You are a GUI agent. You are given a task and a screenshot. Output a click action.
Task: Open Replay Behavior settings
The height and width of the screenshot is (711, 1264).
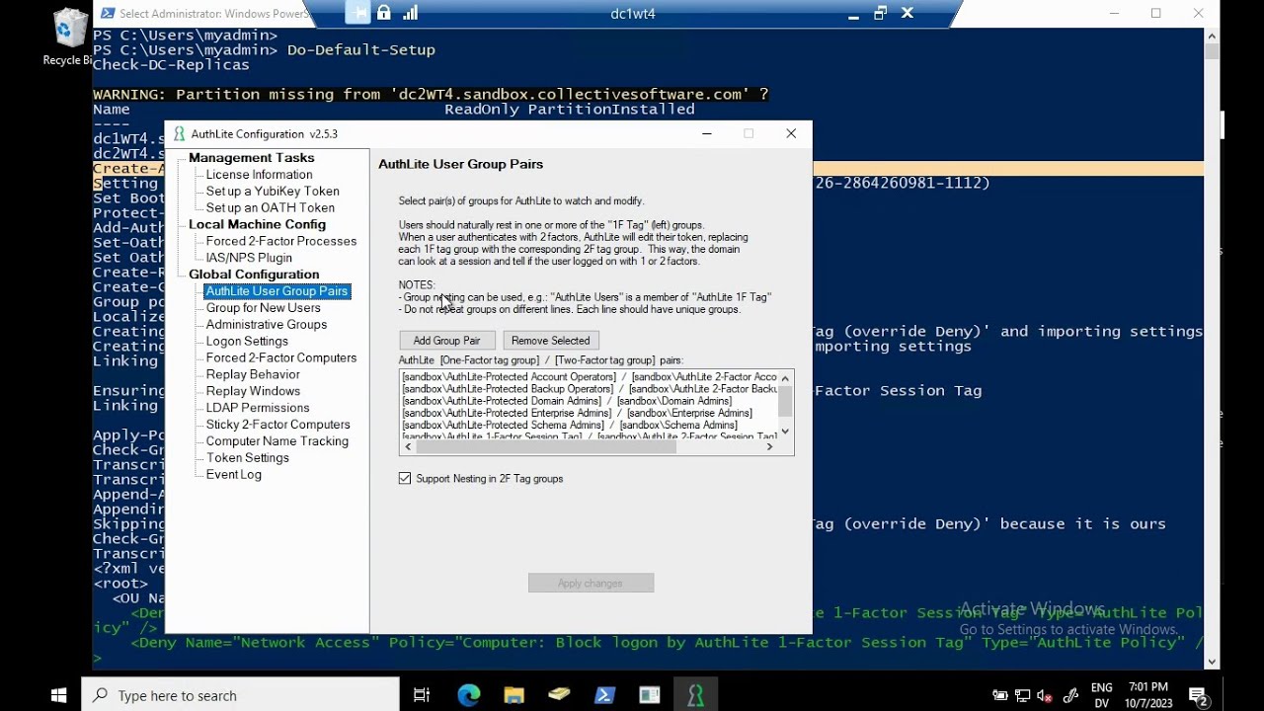pyautogui.click(x=253, y=375)
